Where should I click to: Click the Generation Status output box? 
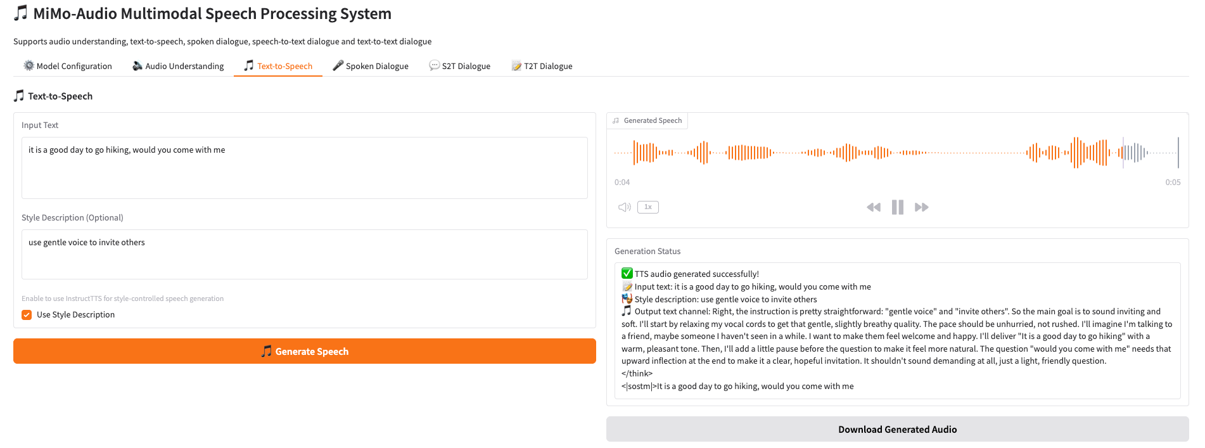point(897,330)
